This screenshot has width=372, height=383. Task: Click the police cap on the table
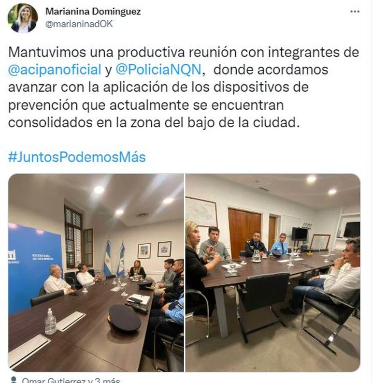tap(124, 318)
